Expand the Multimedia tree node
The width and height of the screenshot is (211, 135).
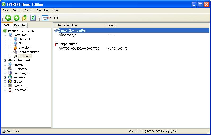pos(5,69)
